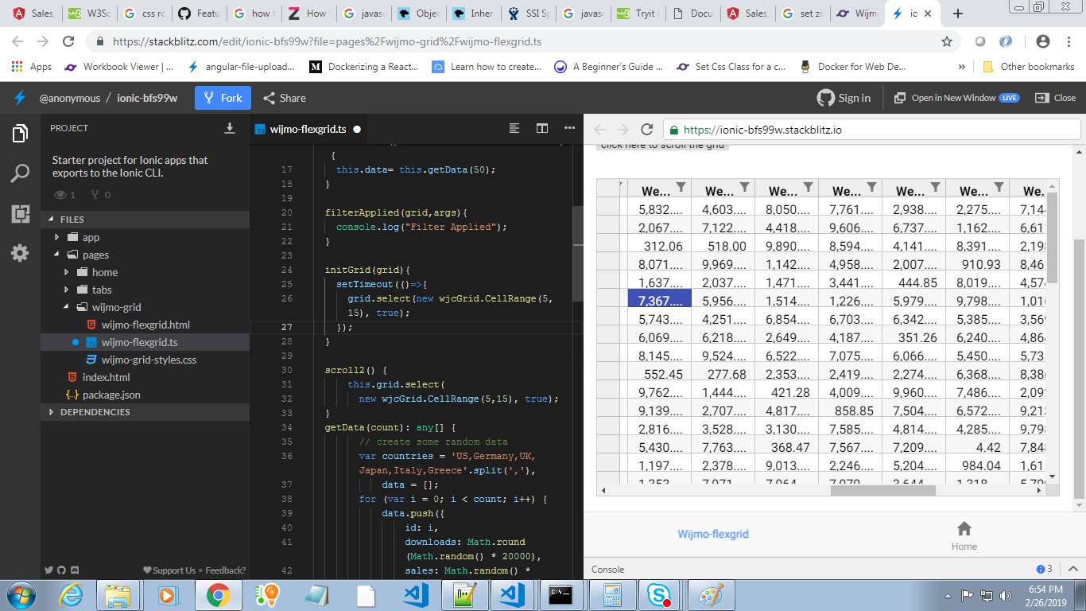Reload the Chrome page
This screenshot has height=611, width=1086.
(x=68, y=41)
